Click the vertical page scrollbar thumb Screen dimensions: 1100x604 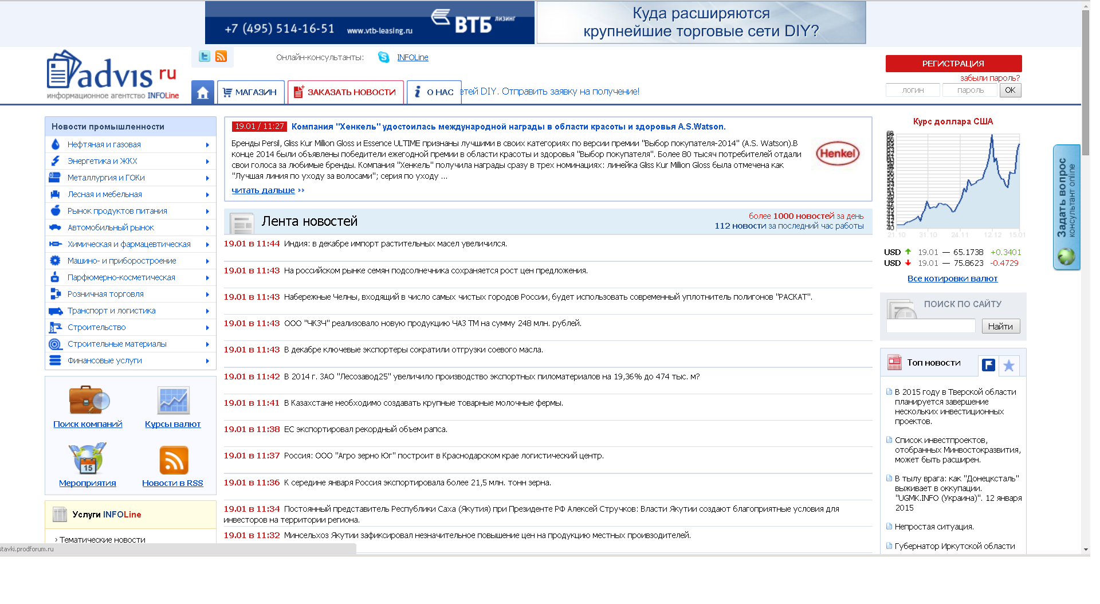[x=1085, y=82]
